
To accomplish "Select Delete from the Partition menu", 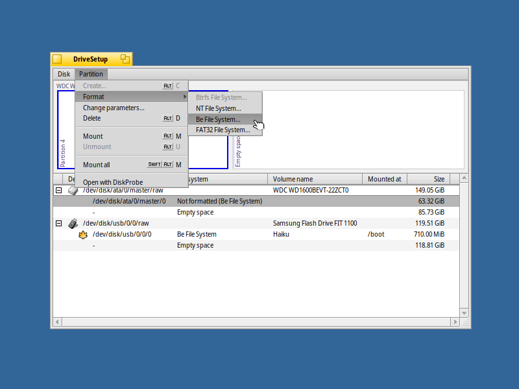I will click(x=132, y=118).
